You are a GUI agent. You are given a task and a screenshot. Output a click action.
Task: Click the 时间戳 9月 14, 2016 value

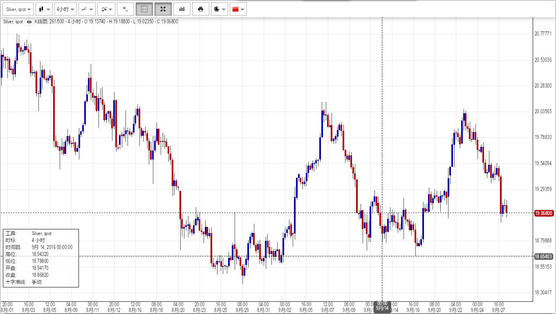tap(52, 247)
